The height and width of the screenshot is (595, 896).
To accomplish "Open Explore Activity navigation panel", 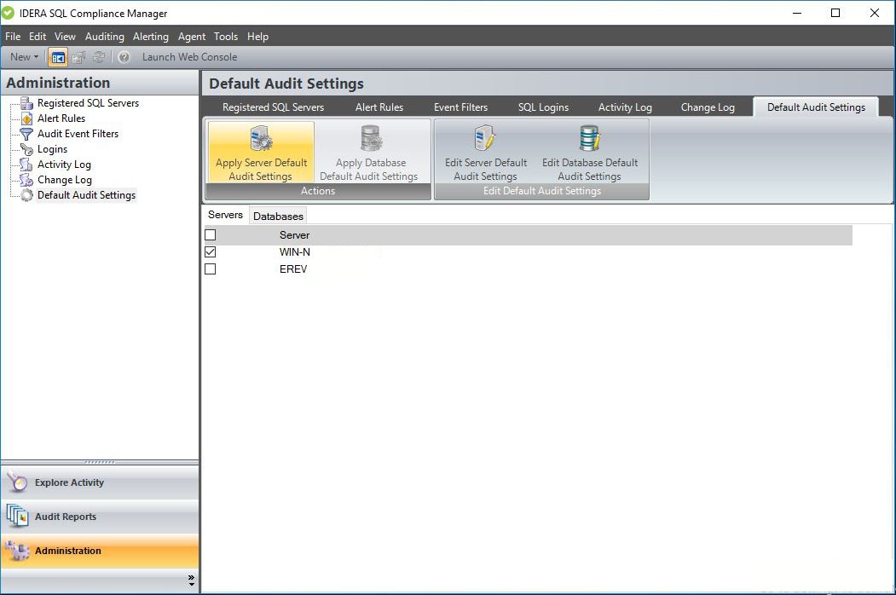I will [x=100, y=482].
